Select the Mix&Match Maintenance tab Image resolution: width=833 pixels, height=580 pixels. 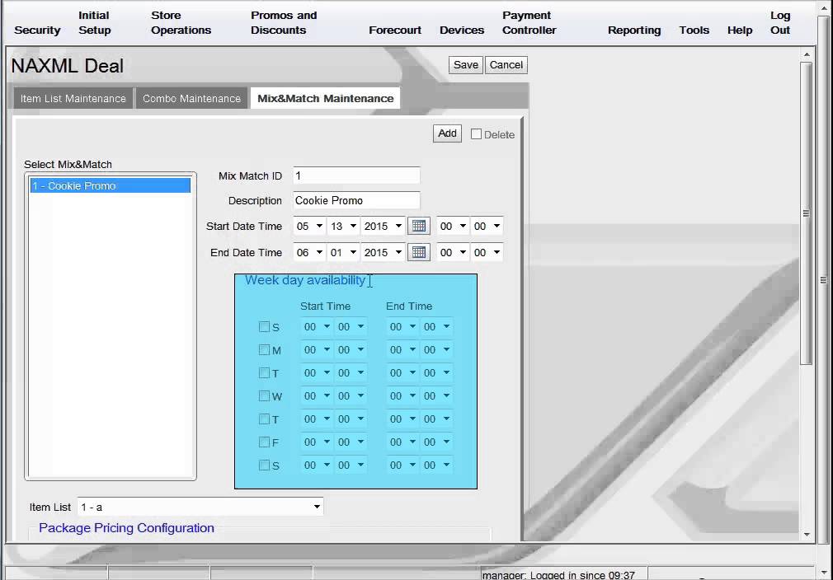pyautogui.click(x=325, y=99)
